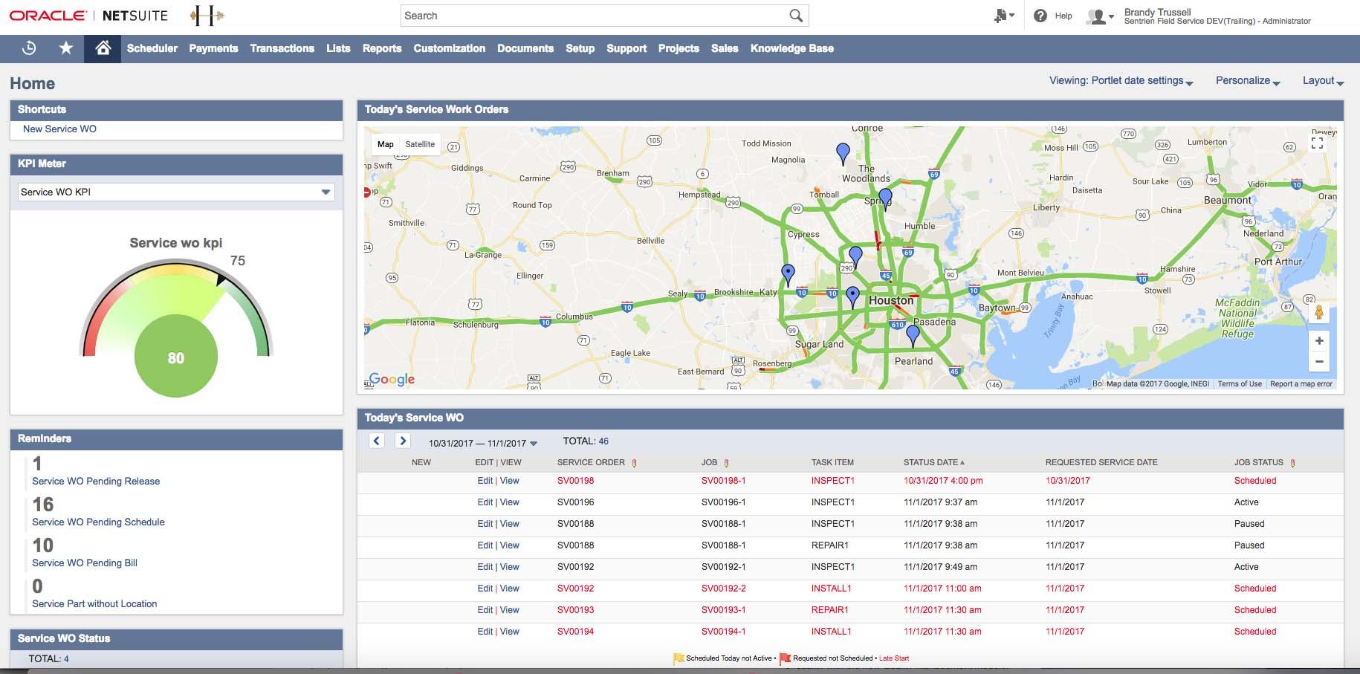Zoom in on the map
The width and height of the screenshot is (1360, 674).
click(1319, 341)
